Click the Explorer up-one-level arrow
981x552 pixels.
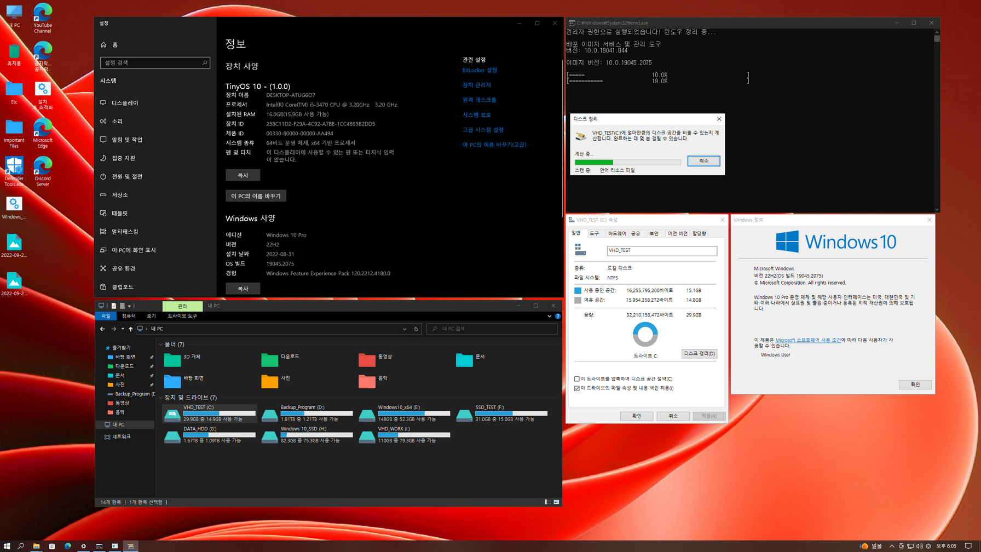130,329
